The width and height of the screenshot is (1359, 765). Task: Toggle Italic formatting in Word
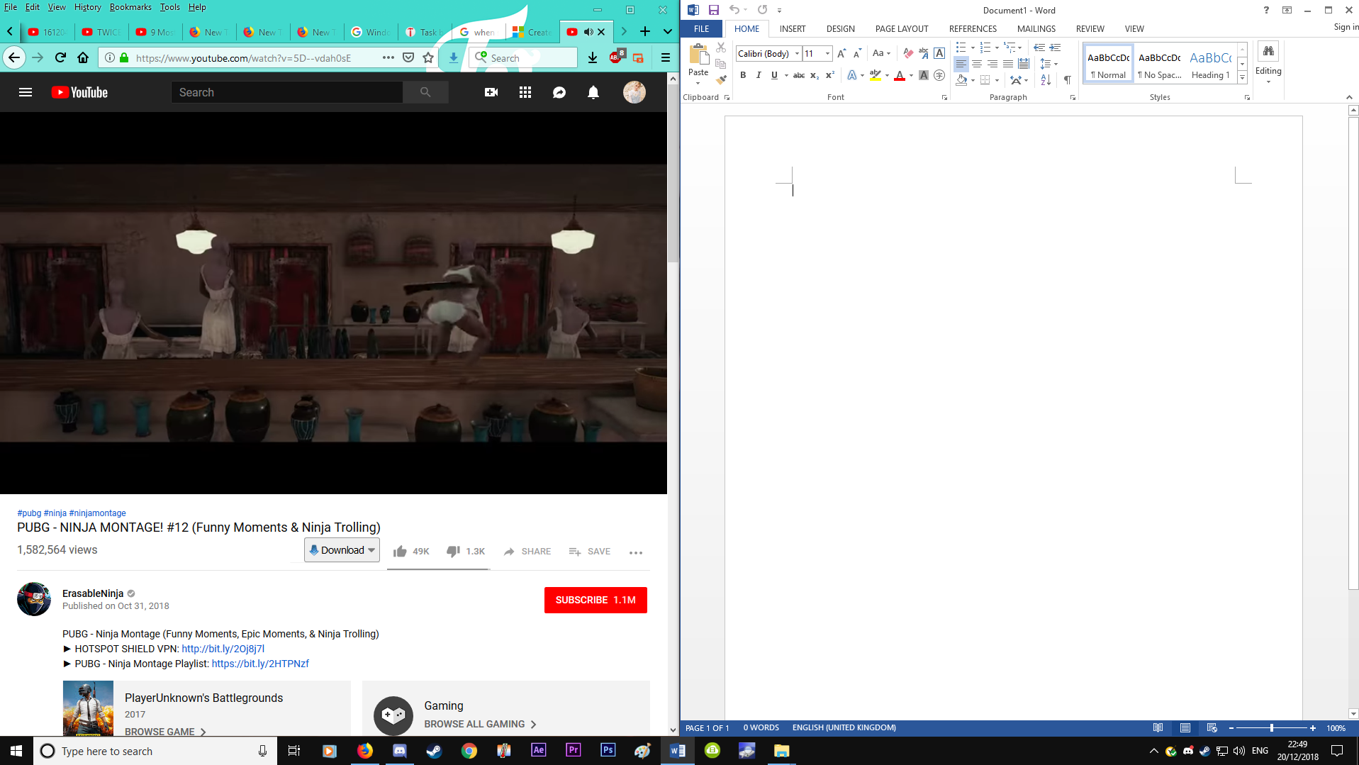click(759, 75)
